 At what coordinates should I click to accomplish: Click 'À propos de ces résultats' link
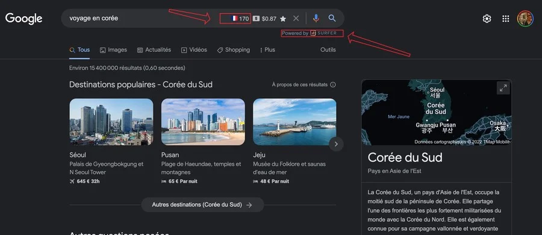tap(300, 85)
